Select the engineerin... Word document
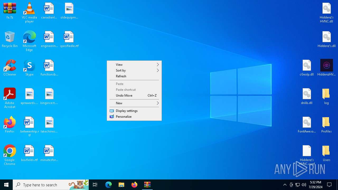Screen dimensions: 338x190 pyautogui.click(x=49, y=39)
